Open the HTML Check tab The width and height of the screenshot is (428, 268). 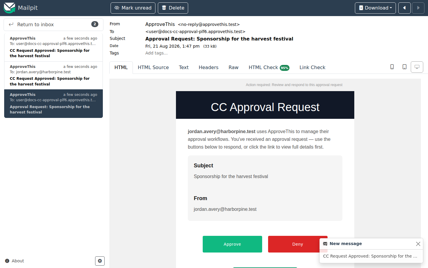tap(269, 68)
